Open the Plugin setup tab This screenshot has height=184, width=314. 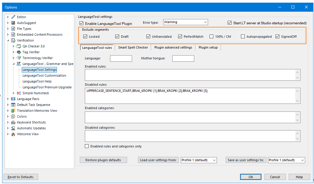pos(208,47)
